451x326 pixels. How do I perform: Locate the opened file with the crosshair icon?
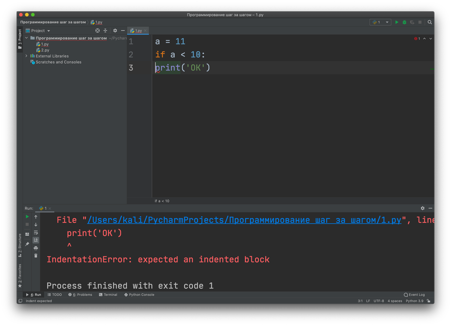[x=97, y=30]
